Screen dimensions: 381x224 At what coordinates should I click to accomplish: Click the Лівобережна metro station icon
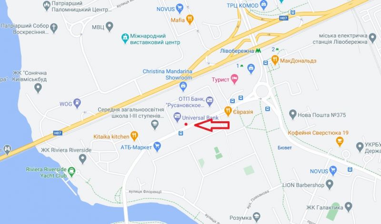click(258, 50)
